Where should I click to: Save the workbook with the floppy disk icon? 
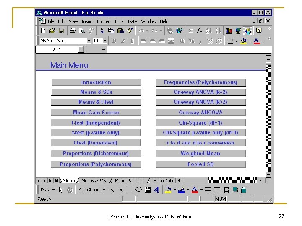coord(61,31)
